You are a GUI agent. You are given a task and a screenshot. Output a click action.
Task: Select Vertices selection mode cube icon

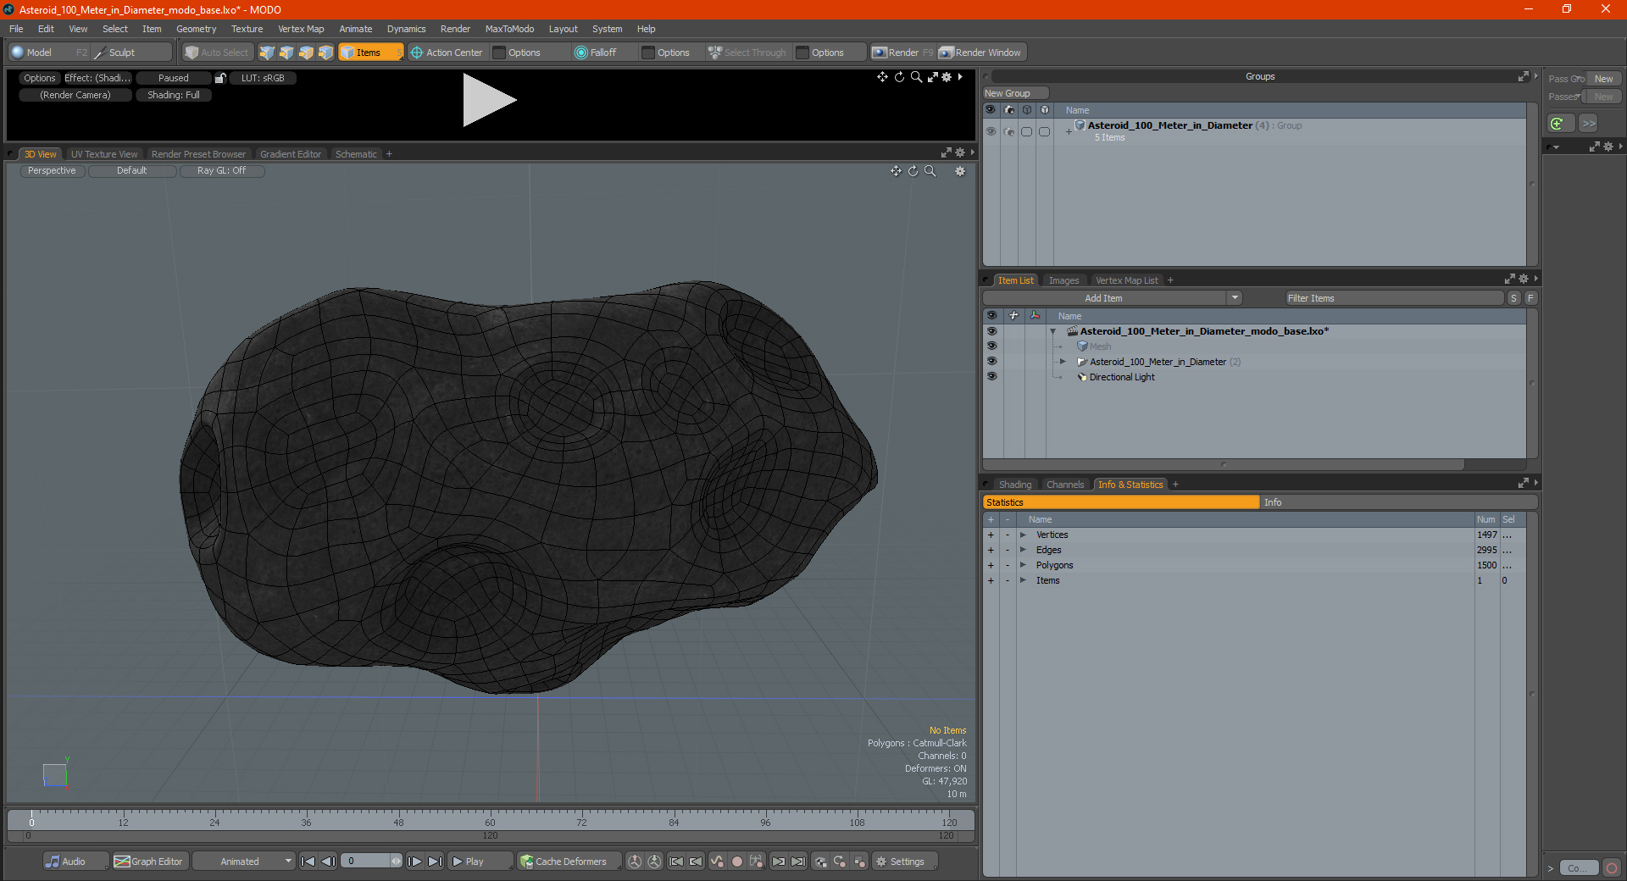click(267, 53)
